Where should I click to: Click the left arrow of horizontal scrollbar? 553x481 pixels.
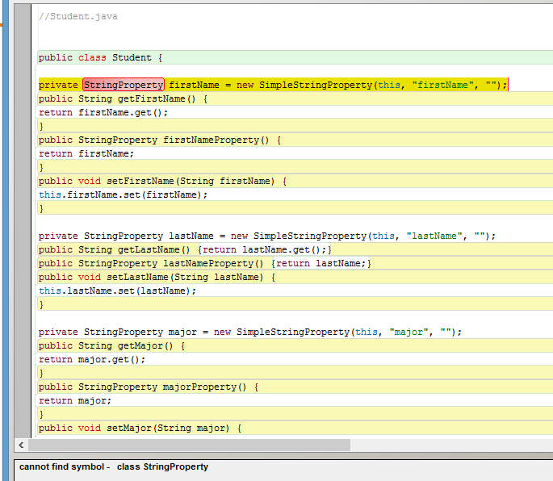(21, 445)
